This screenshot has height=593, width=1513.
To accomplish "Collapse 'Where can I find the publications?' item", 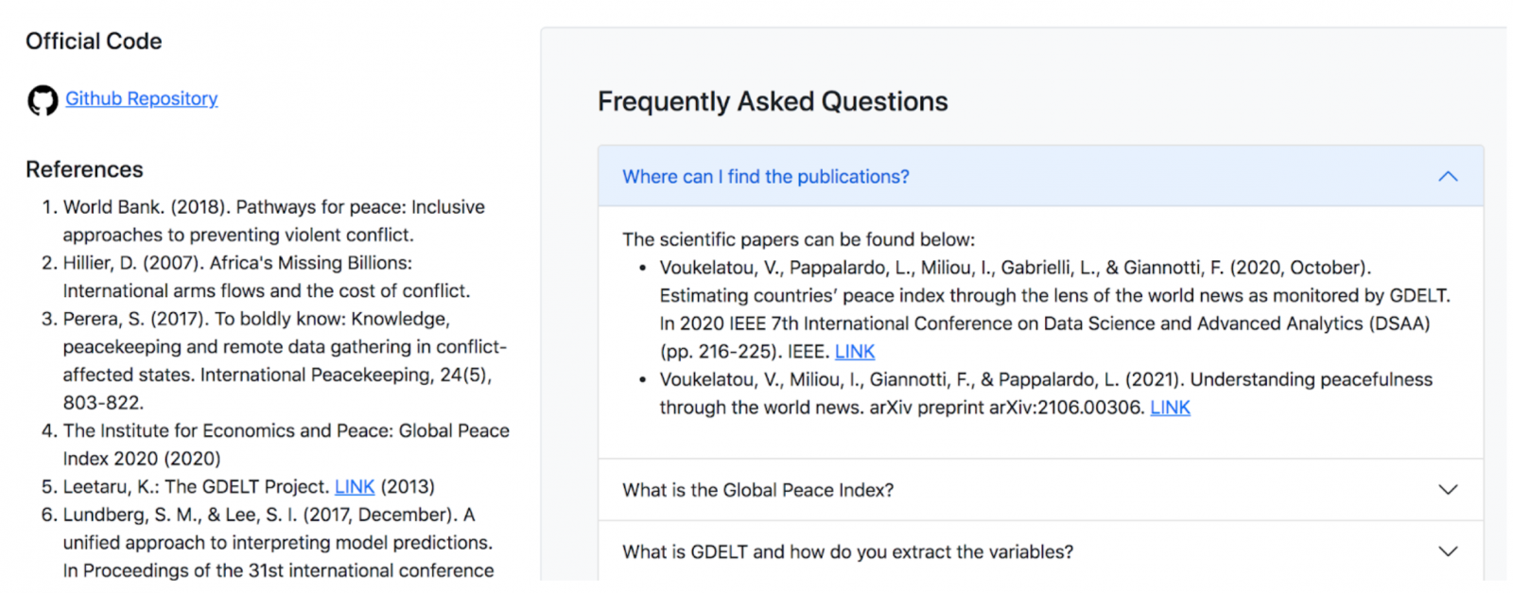I will (1040, 177).
